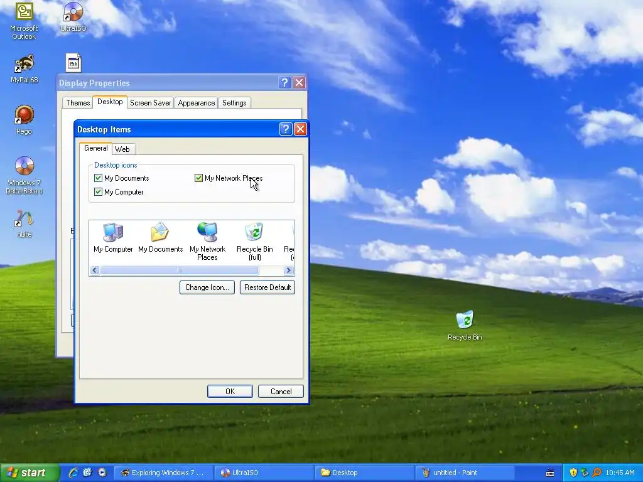Screen dimensions: 643x482
Task: Launch Outlook Express from Quick Launch
Action: click(x=87, y=473)
